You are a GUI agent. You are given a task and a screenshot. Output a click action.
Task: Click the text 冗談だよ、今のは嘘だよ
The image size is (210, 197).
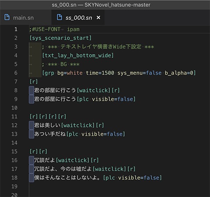point(63,169)
